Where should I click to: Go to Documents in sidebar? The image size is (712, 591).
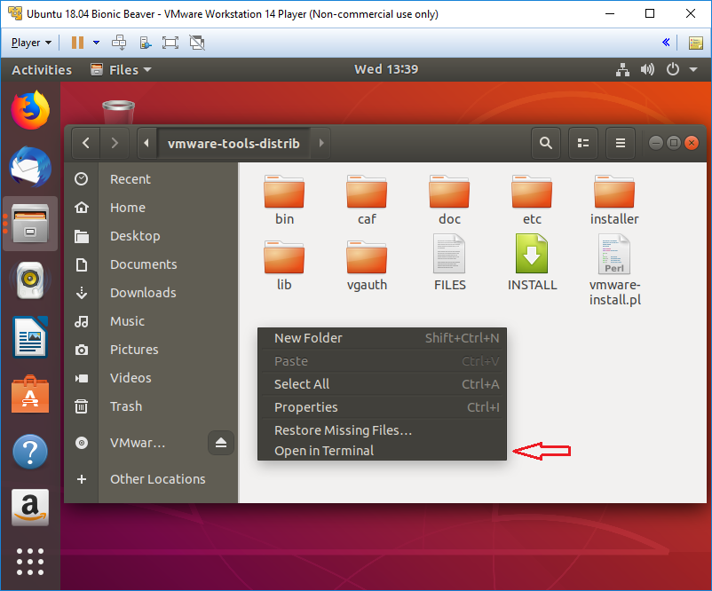tap(151, 264)
